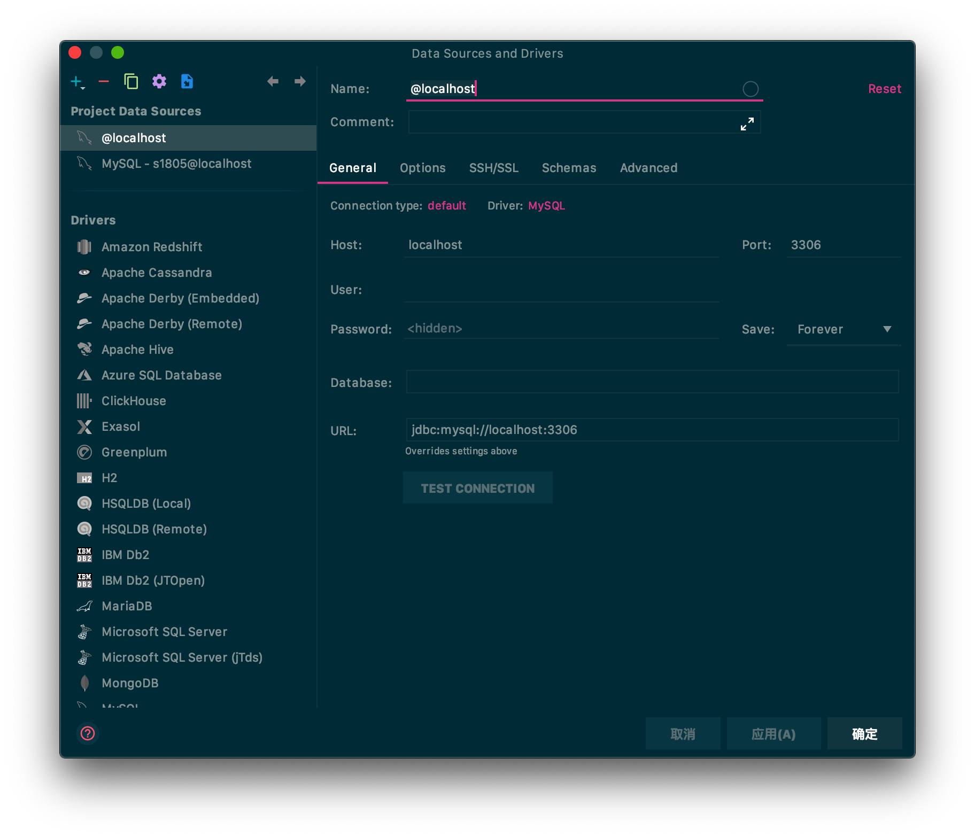This screenshot has height=837, width=975.
Task: Go back with the left arrow icon
Action: [273, 81]
